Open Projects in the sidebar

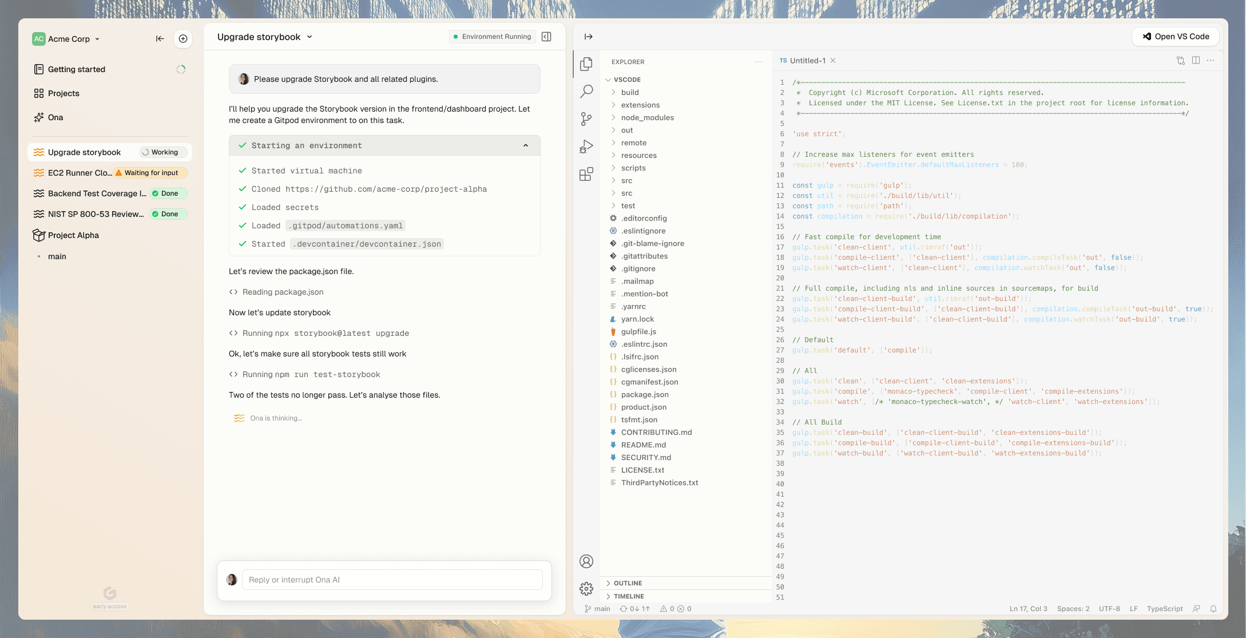tap(64, 93)
